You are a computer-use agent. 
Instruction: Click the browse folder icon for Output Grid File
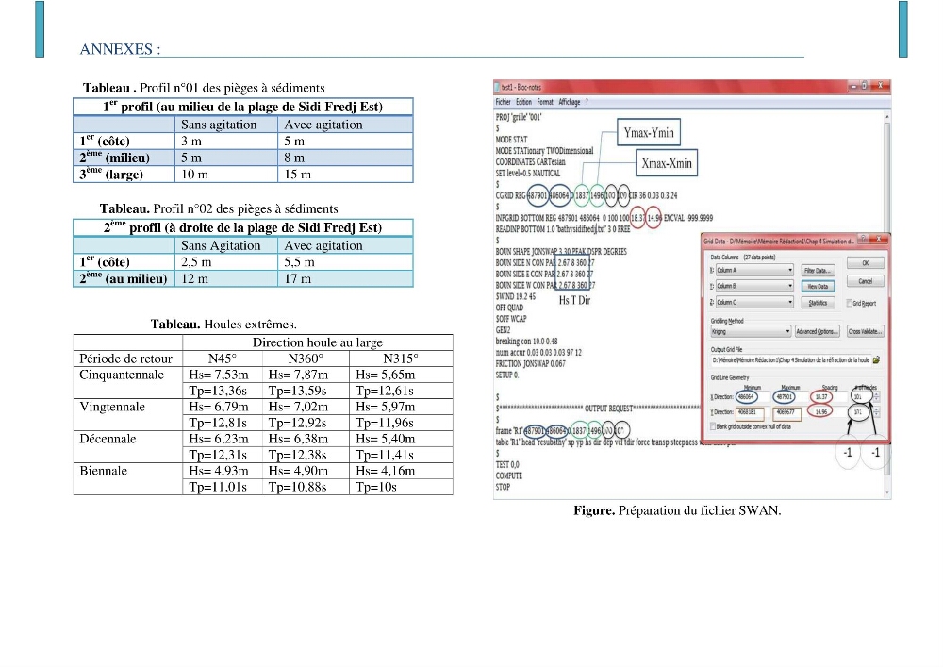point(876,359)
